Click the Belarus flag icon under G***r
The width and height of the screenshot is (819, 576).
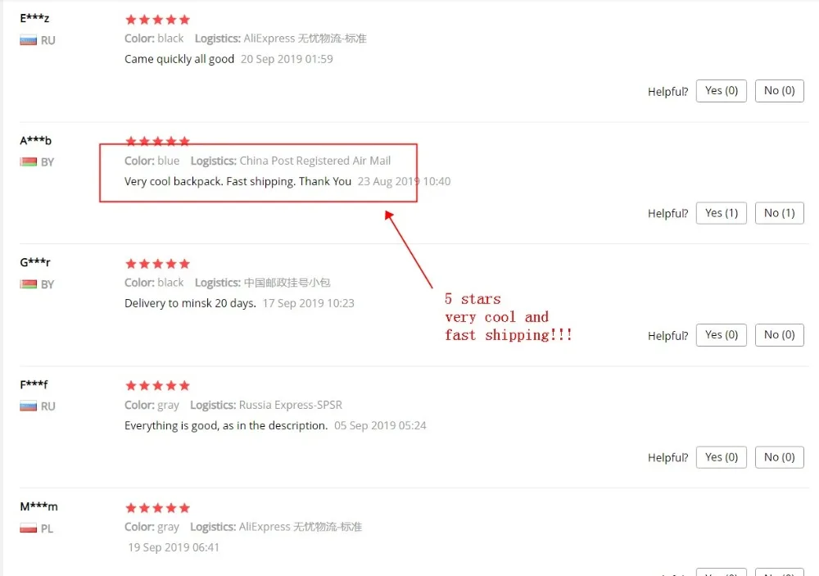pos(28,284)
